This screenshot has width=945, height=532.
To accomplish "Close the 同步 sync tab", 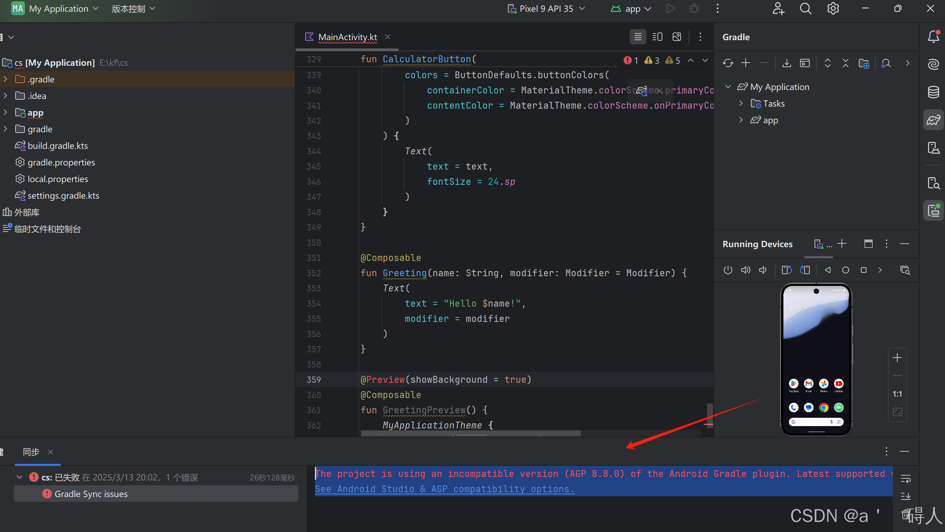I will click(x=51, y=452).
